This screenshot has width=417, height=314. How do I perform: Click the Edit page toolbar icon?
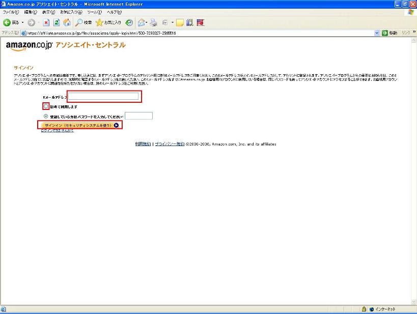(x=165, y=22)
